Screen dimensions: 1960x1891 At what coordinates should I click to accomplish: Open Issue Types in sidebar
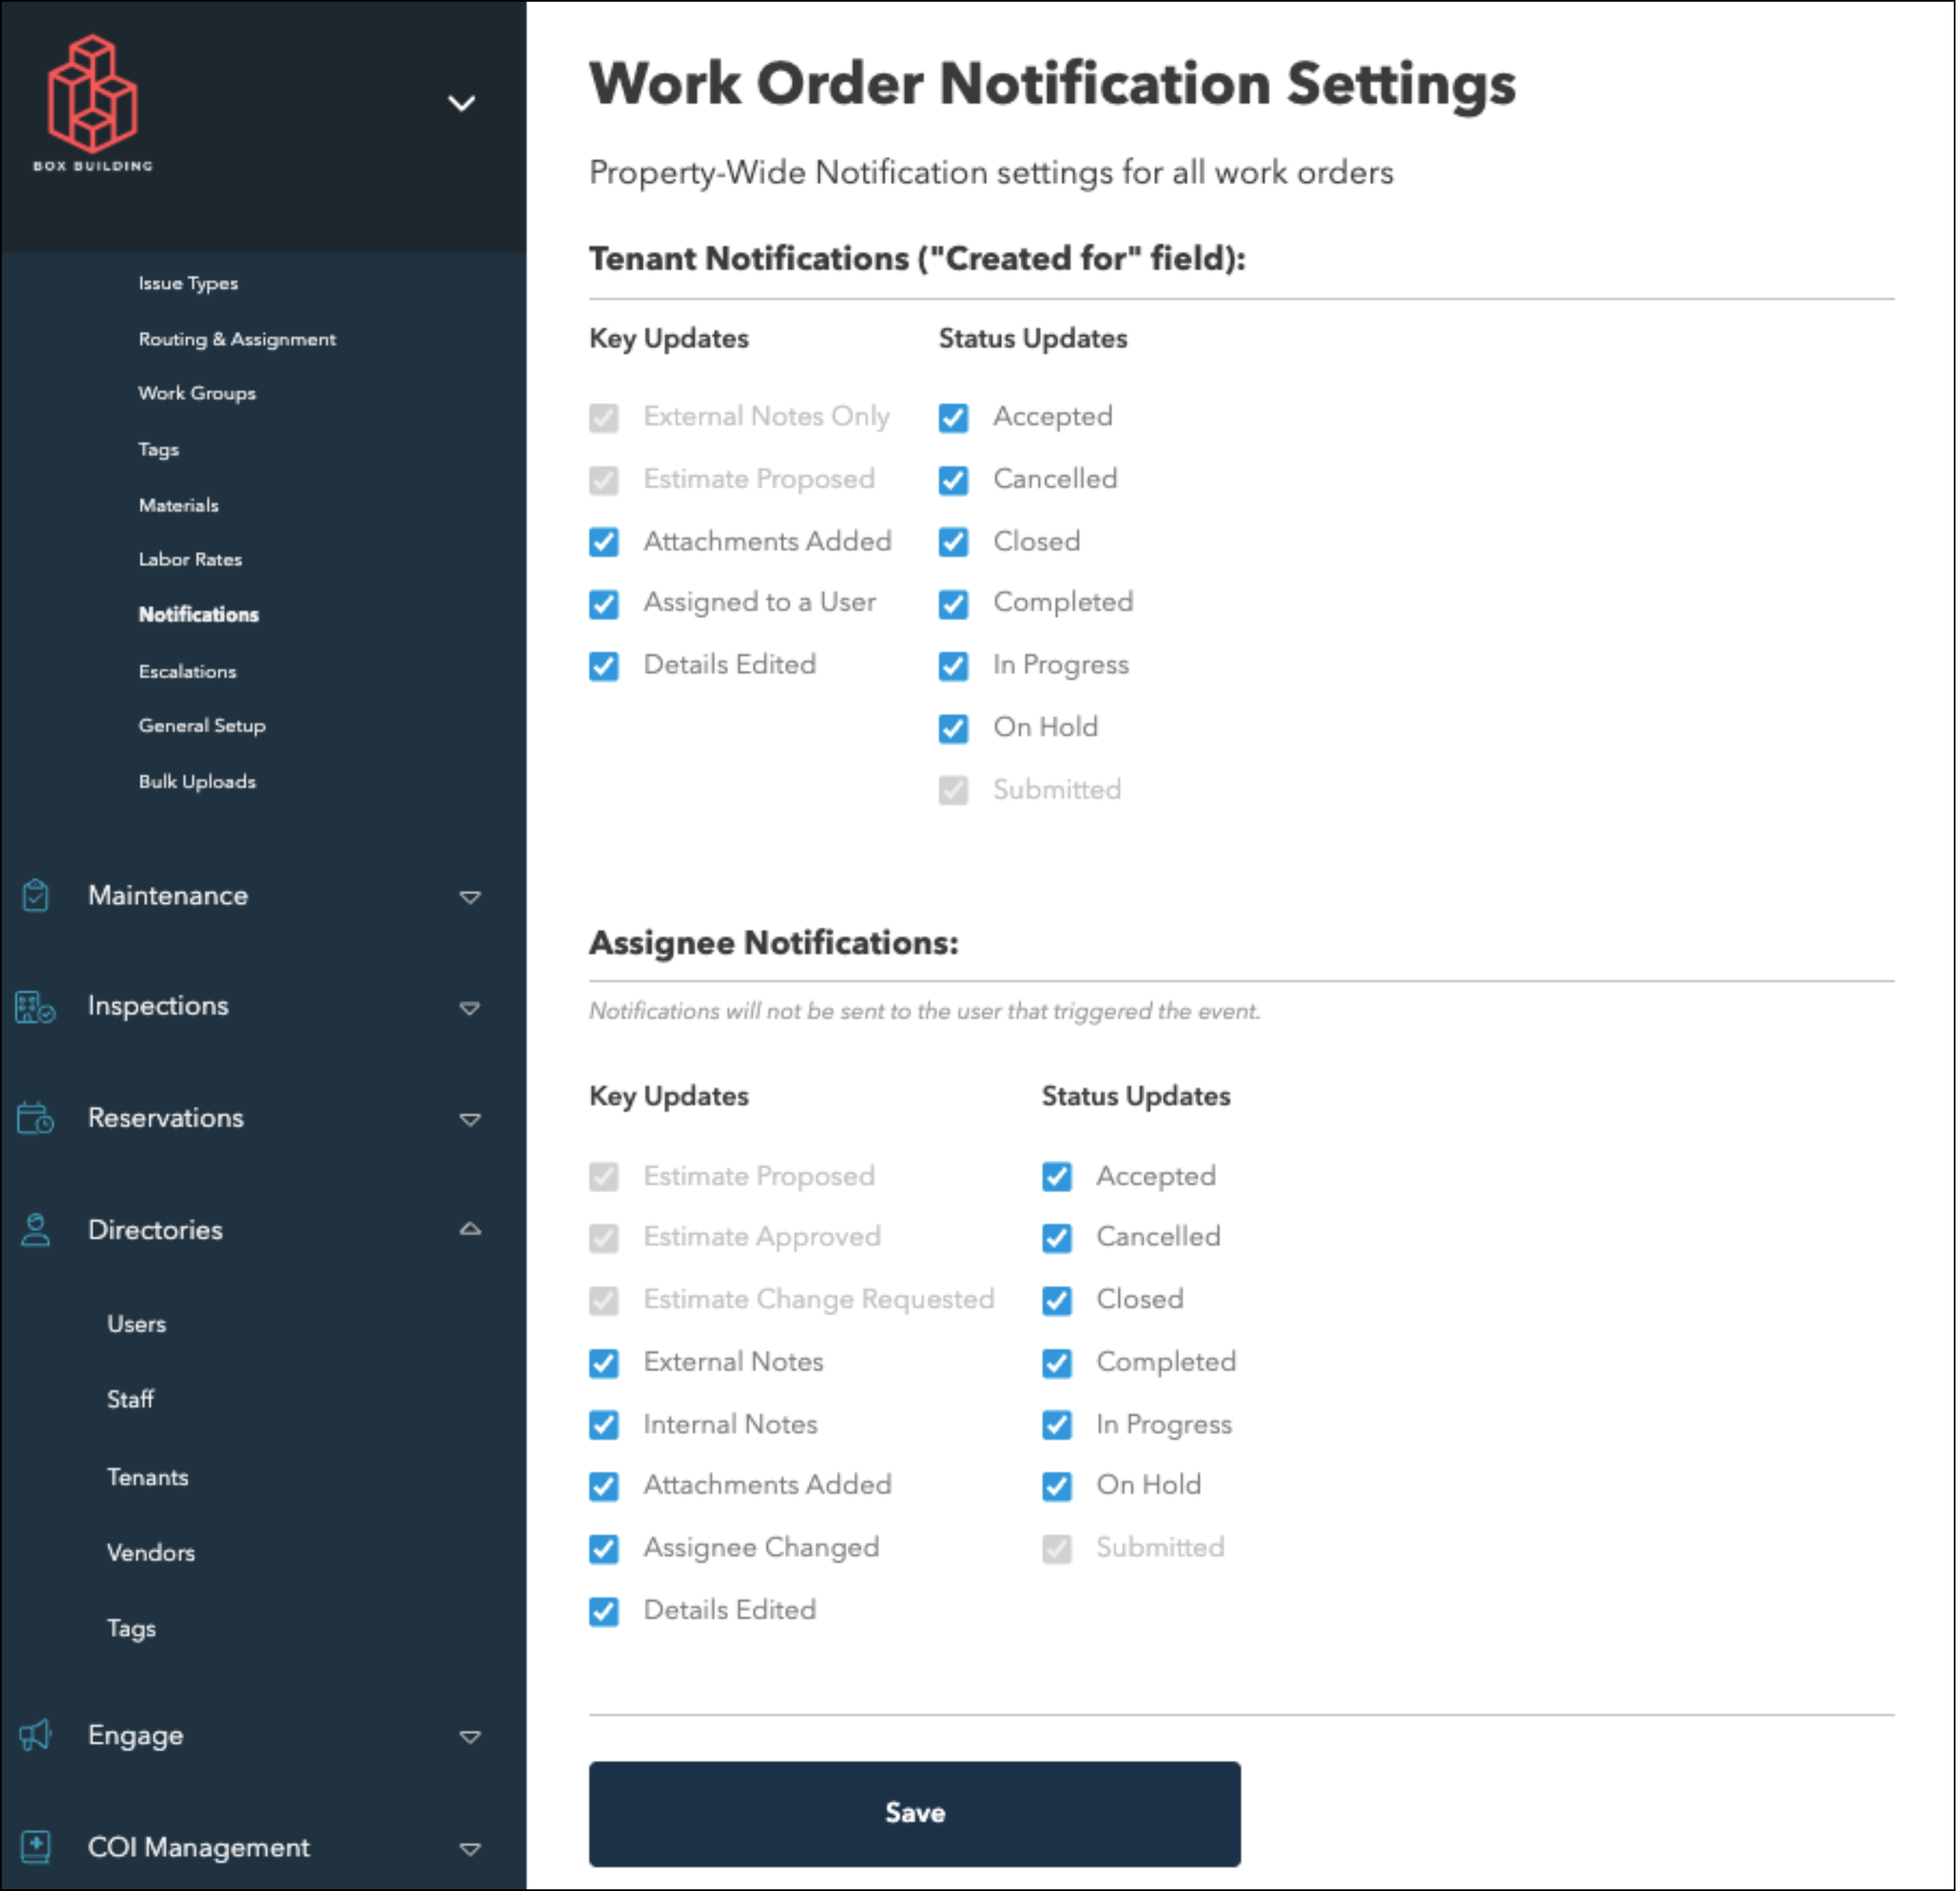[x=188, y=284]
